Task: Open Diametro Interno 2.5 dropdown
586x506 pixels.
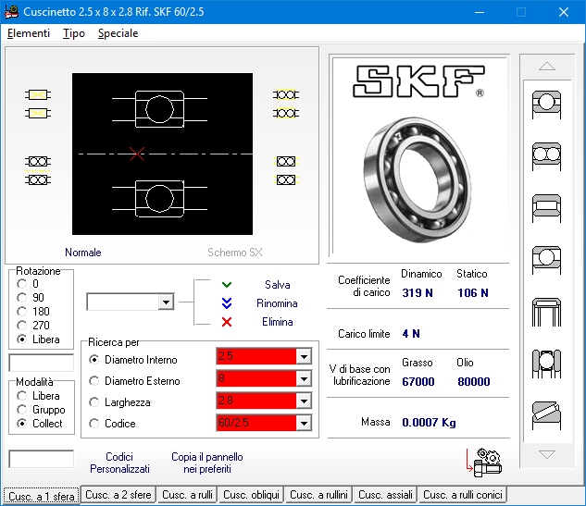Action: (304, 357)
